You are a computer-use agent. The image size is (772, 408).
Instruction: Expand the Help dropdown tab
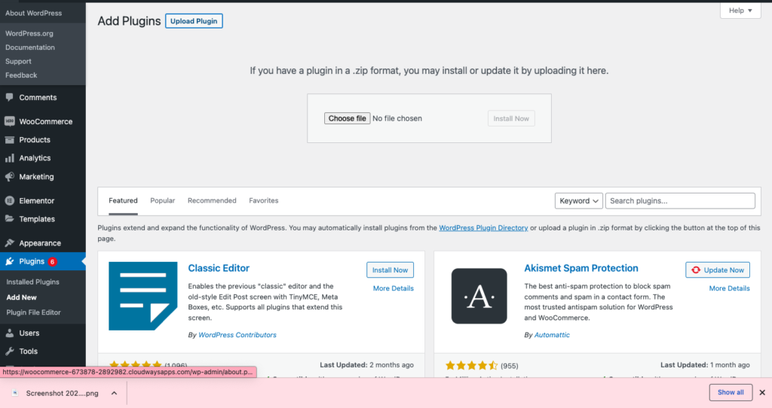[740, 11]
